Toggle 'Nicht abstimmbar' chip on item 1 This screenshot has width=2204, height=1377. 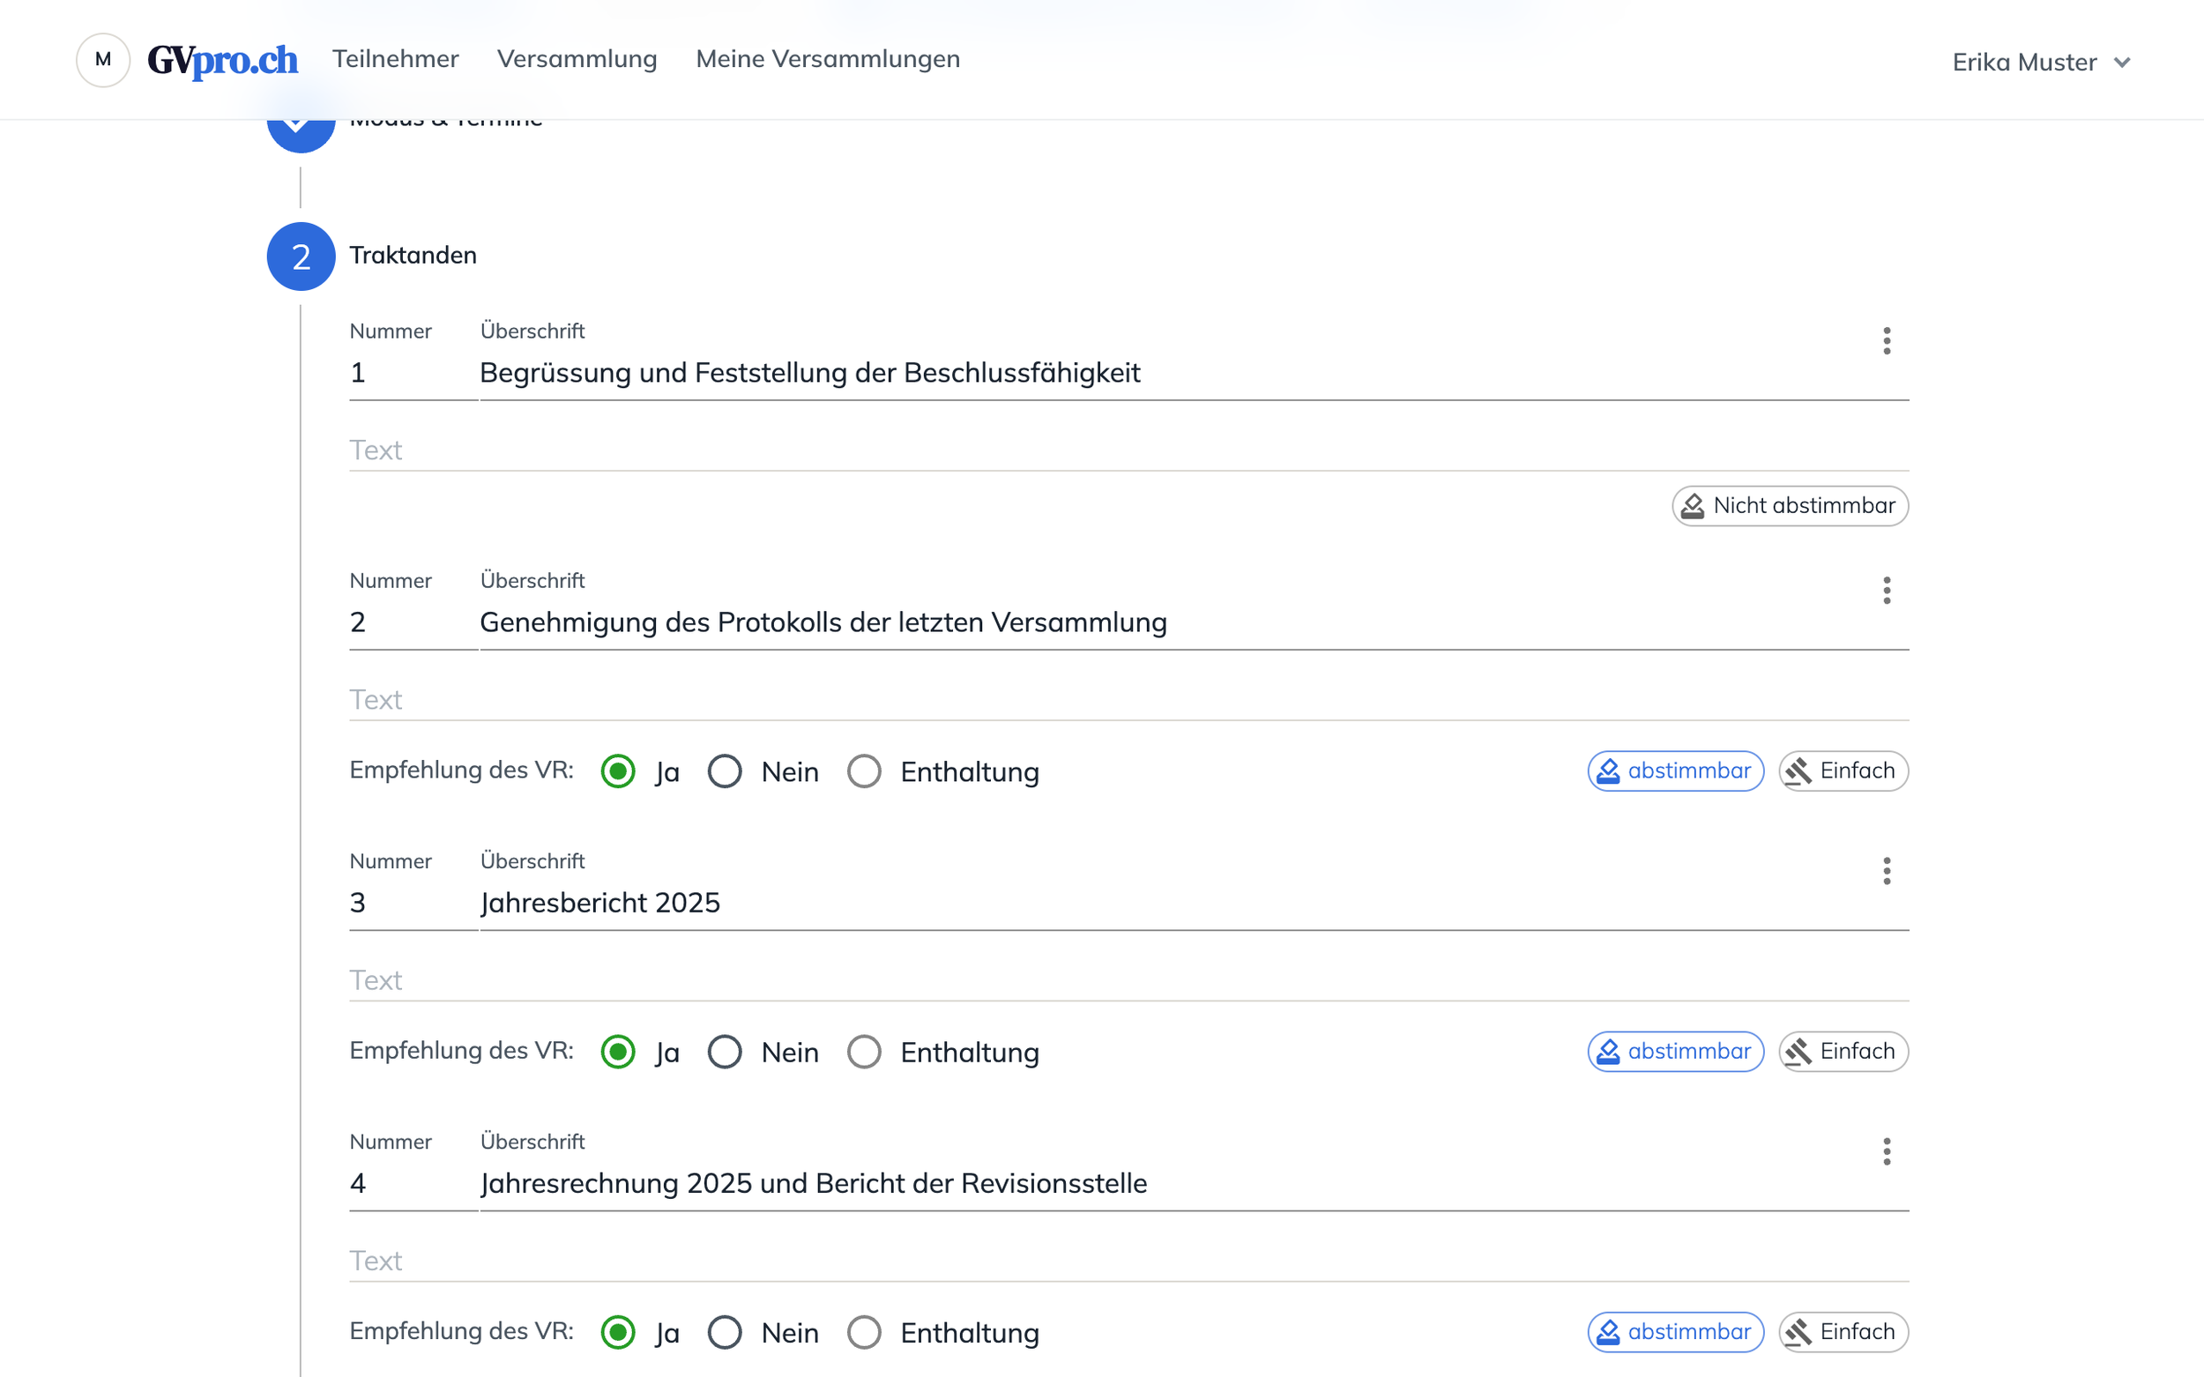tap(1790, 505)
